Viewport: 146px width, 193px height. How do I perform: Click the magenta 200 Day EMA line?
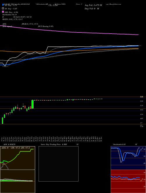(x=69, y=32)
